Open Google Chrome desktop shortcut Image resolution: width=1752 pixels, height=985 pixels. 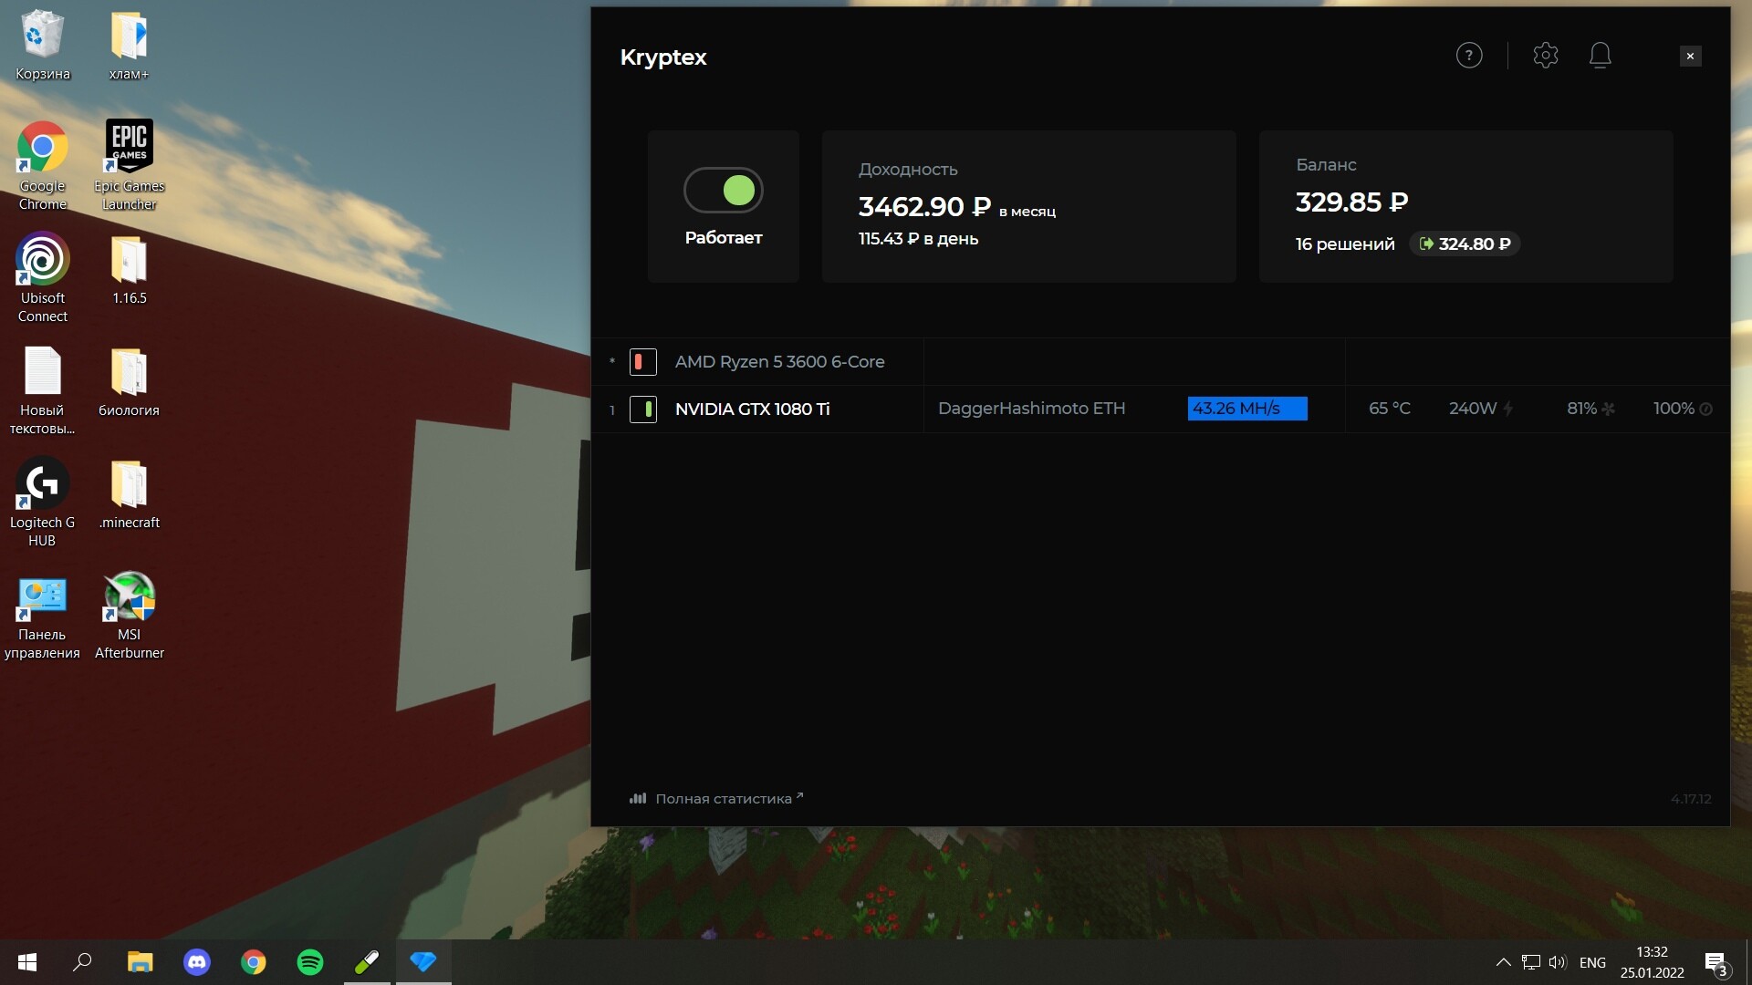[x=42, y=166]
